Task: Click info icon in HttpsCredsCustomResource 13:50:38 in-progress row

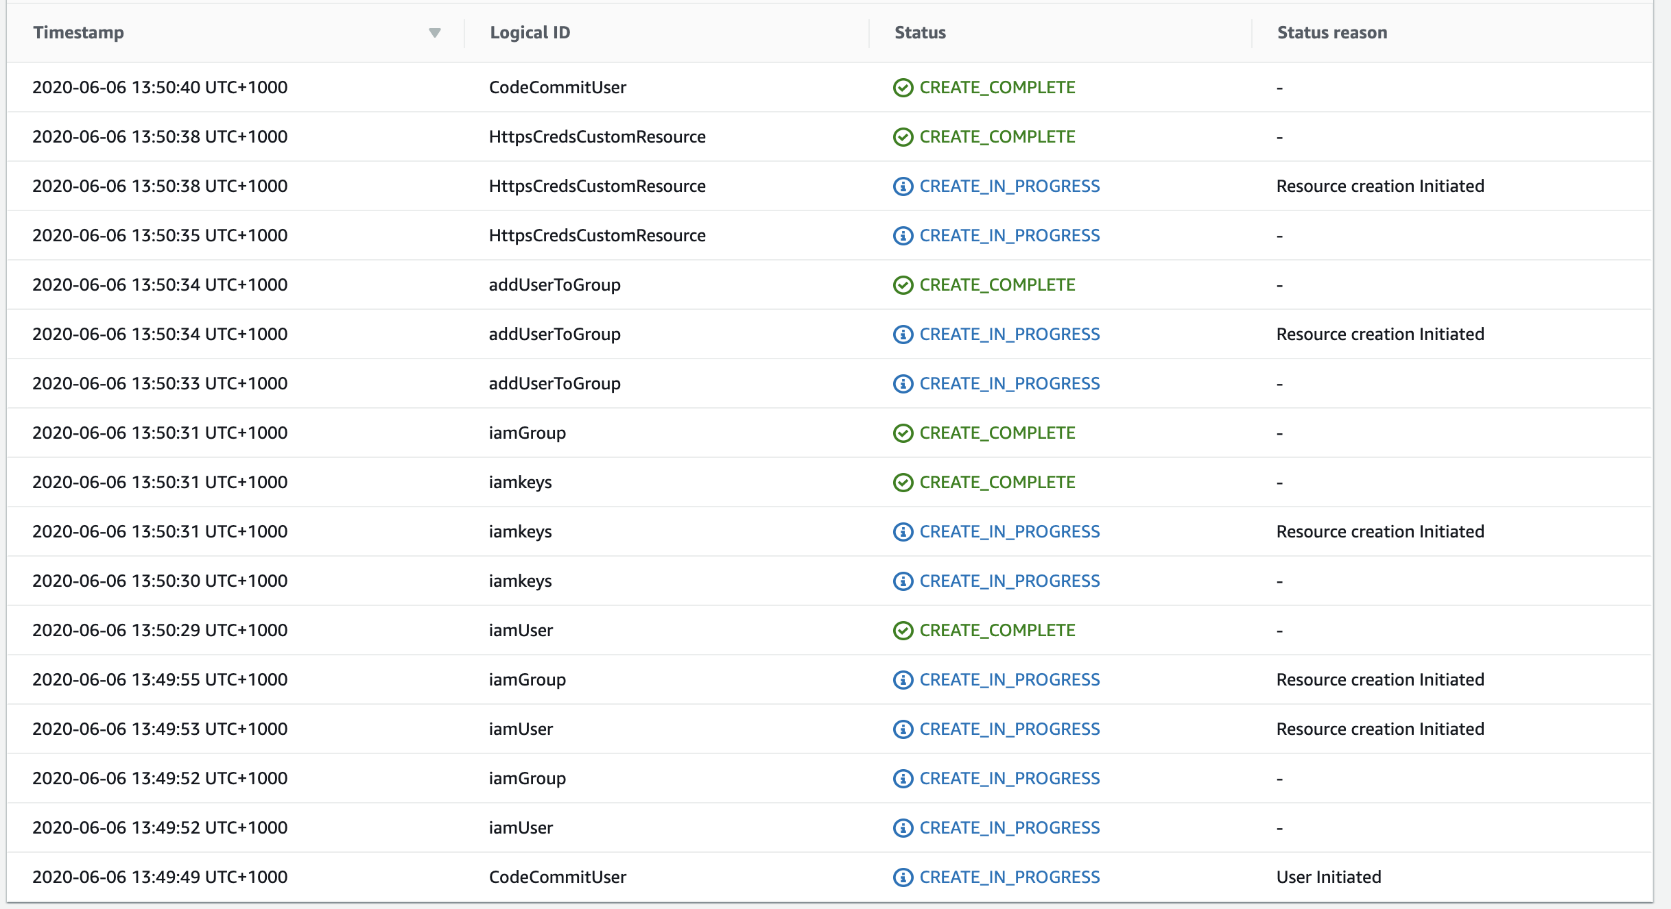Action: point(903,186)
